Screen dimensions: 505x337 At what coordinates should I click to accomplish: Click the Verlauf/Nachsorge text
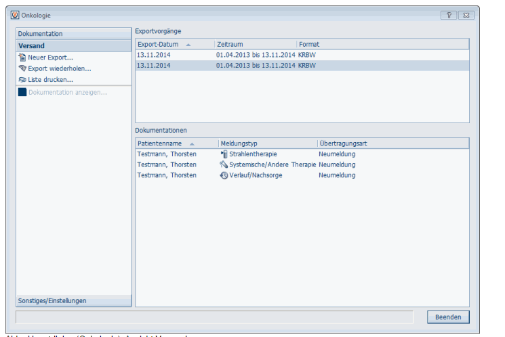tap(256, 175)
